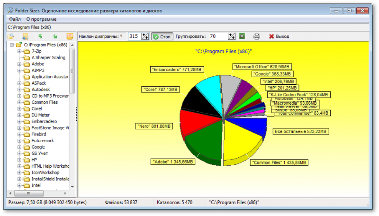Click the cyan Embarcadero pie slice
Screen dimensions: 379x216
pyautogui.click(x=211, y=90)
